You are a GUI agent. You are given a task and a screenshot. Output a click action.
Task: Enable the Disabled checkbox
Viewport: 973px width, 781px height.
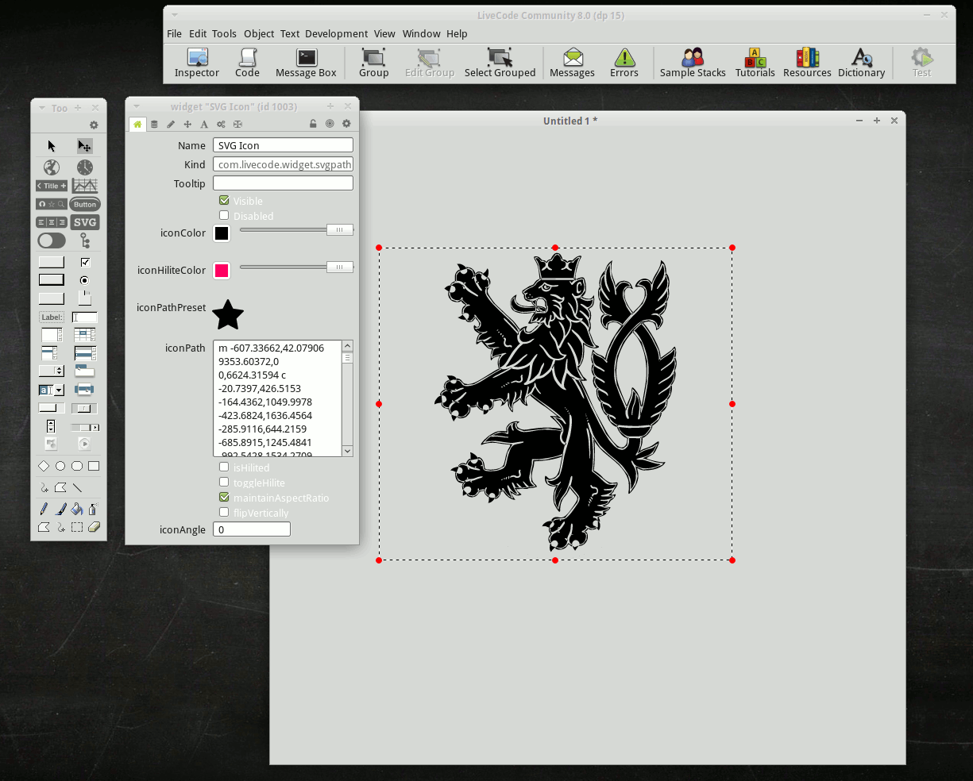pos(224,216)
